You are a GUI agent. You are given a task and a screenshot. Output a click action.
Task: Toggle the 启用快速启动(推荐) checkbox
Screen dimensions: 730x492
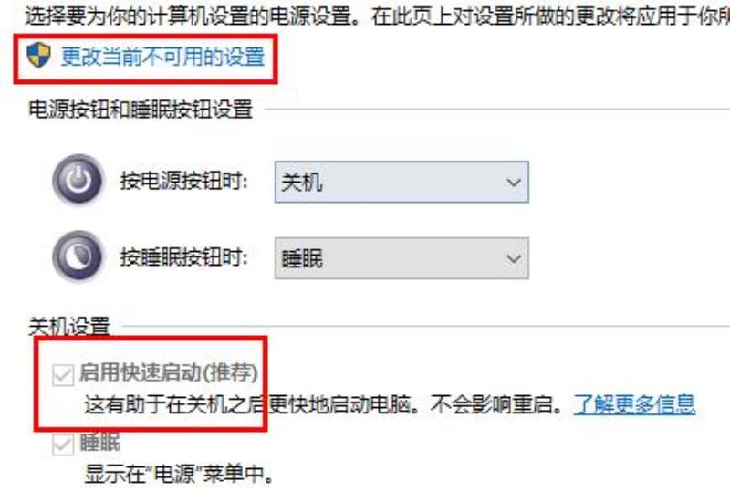click(x=63, y=374)
